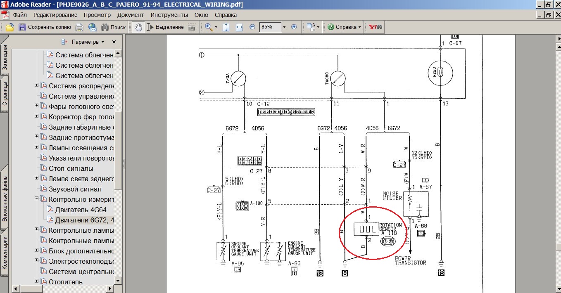Click the Fit Page height icon
Viewport: 561px width, 293px height.
[226, 27]
